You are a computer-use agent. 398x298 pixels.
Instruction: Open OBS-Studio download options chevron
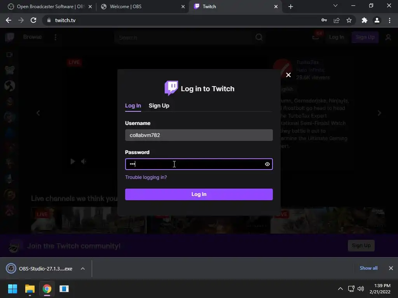pos(83,269)
